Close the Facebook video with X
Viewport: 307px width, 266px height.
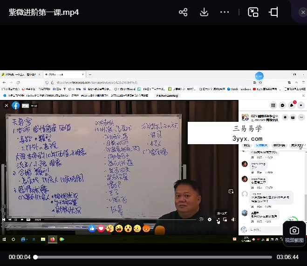(x=7, y=106)
